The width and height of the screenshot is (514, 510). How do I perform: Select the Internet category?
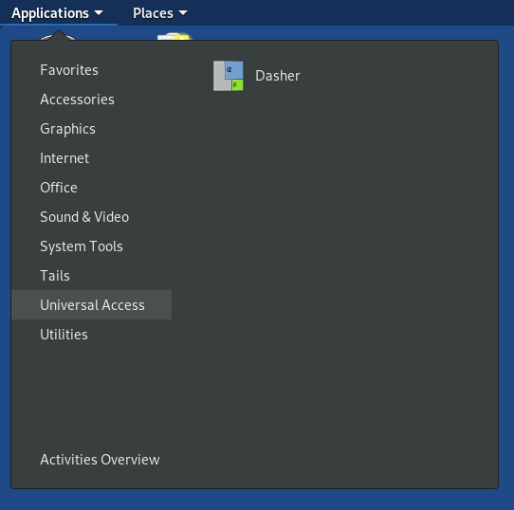(x=91, y=158)
